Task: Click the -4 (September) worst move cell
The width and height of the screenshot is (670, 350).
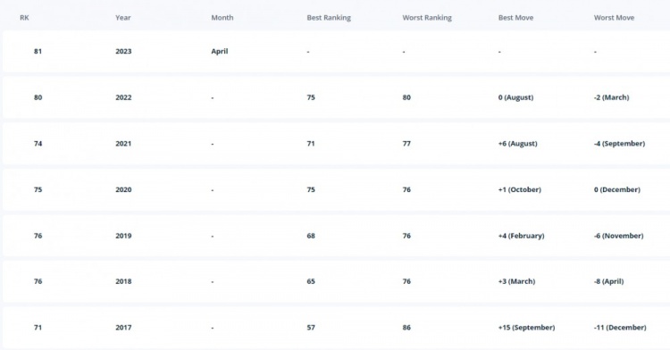Action: point(620,144)
